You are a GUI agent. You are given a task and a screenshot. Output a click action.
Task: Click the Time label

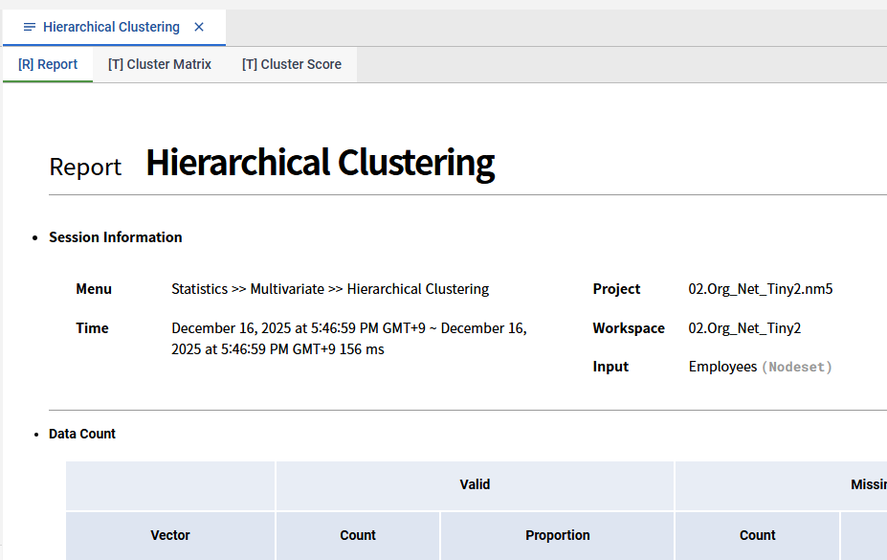92,328
